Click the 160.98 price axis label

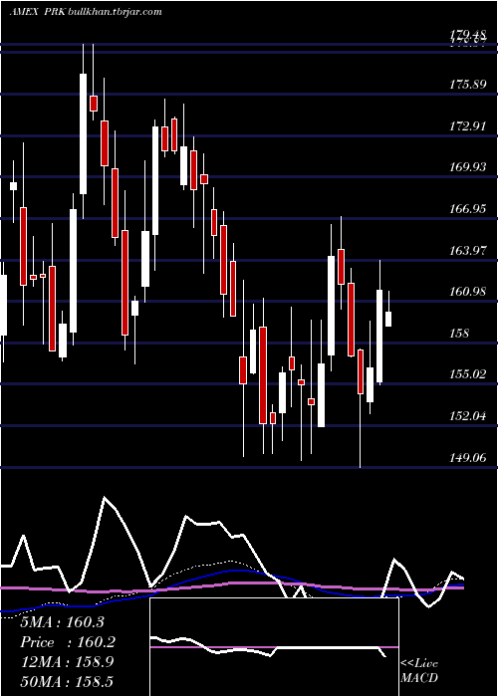click(468, 292)
